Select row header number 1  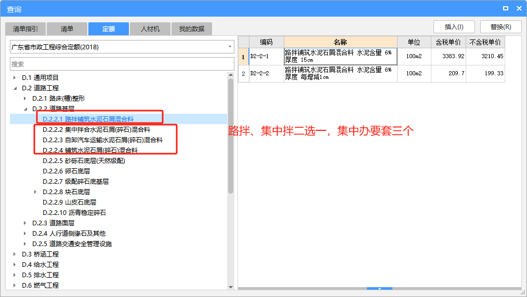pyautogui.click(x=244, y=57)
